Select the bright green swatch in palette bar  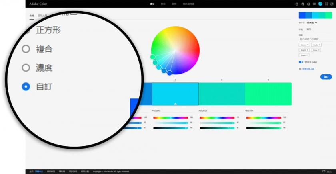click(x=268, y=94)
